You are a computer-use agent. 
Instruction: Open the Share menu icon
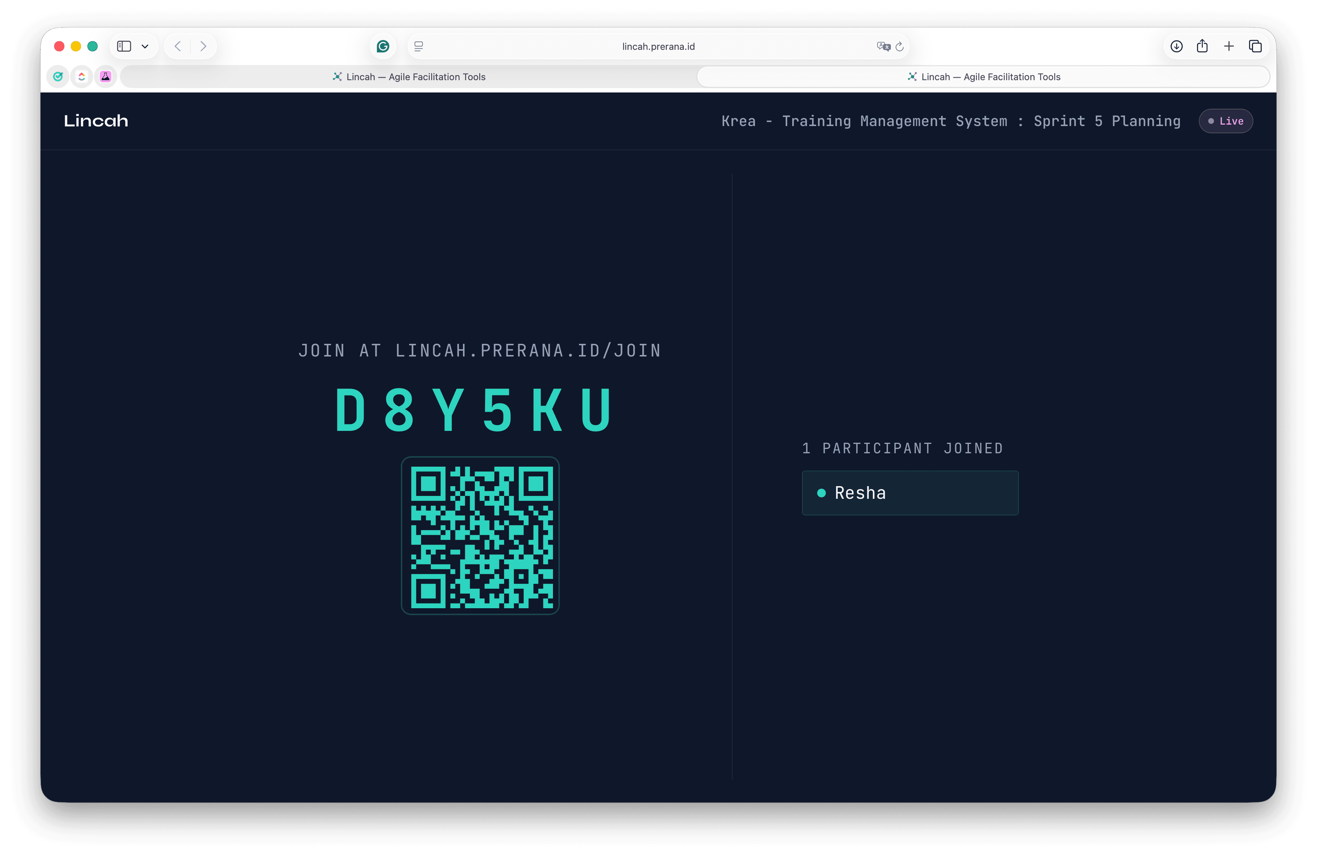tap(1202, 46)
